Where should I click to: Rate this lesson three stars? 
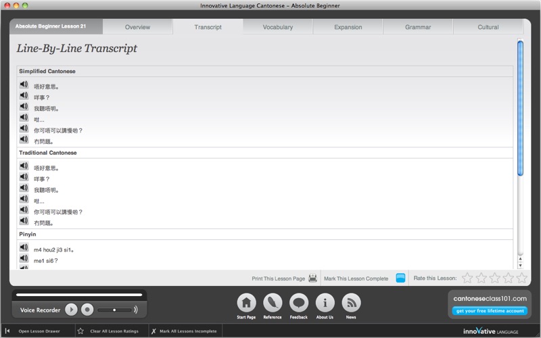pos(494,278)
